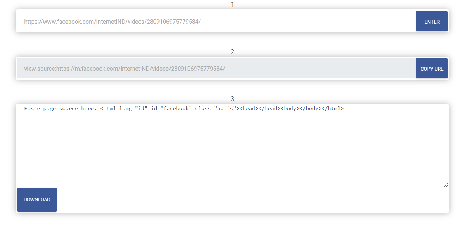Click the ENTER button
Viewport: 467px width, 228px height.
coord(432,22)
